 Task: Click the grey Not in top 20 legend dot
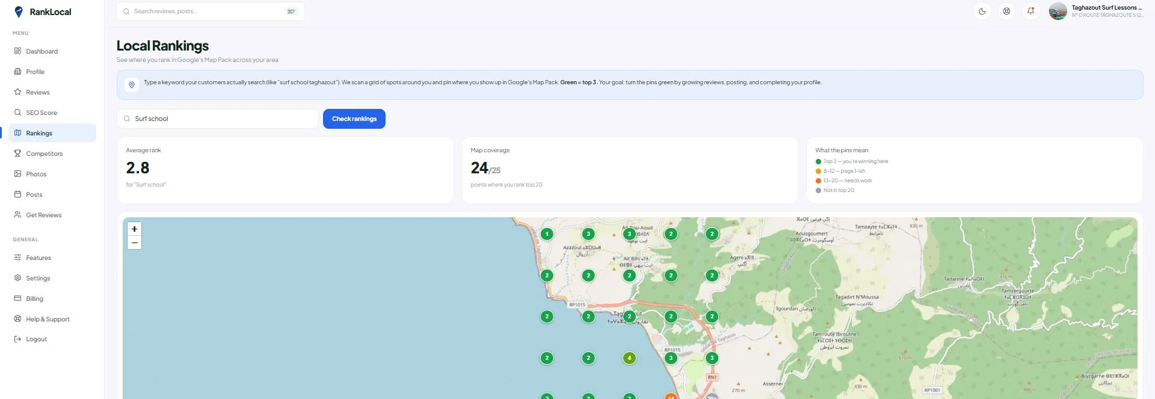[x=818, y=190]
